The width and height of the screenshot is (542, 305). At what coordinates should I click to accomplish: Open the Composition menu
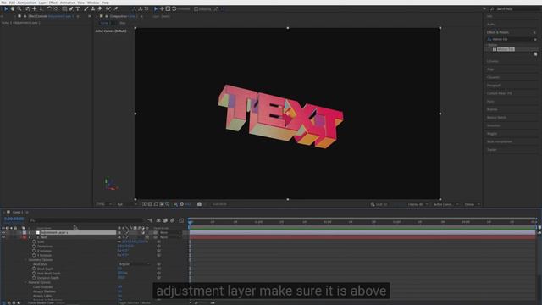coord(26,3)
